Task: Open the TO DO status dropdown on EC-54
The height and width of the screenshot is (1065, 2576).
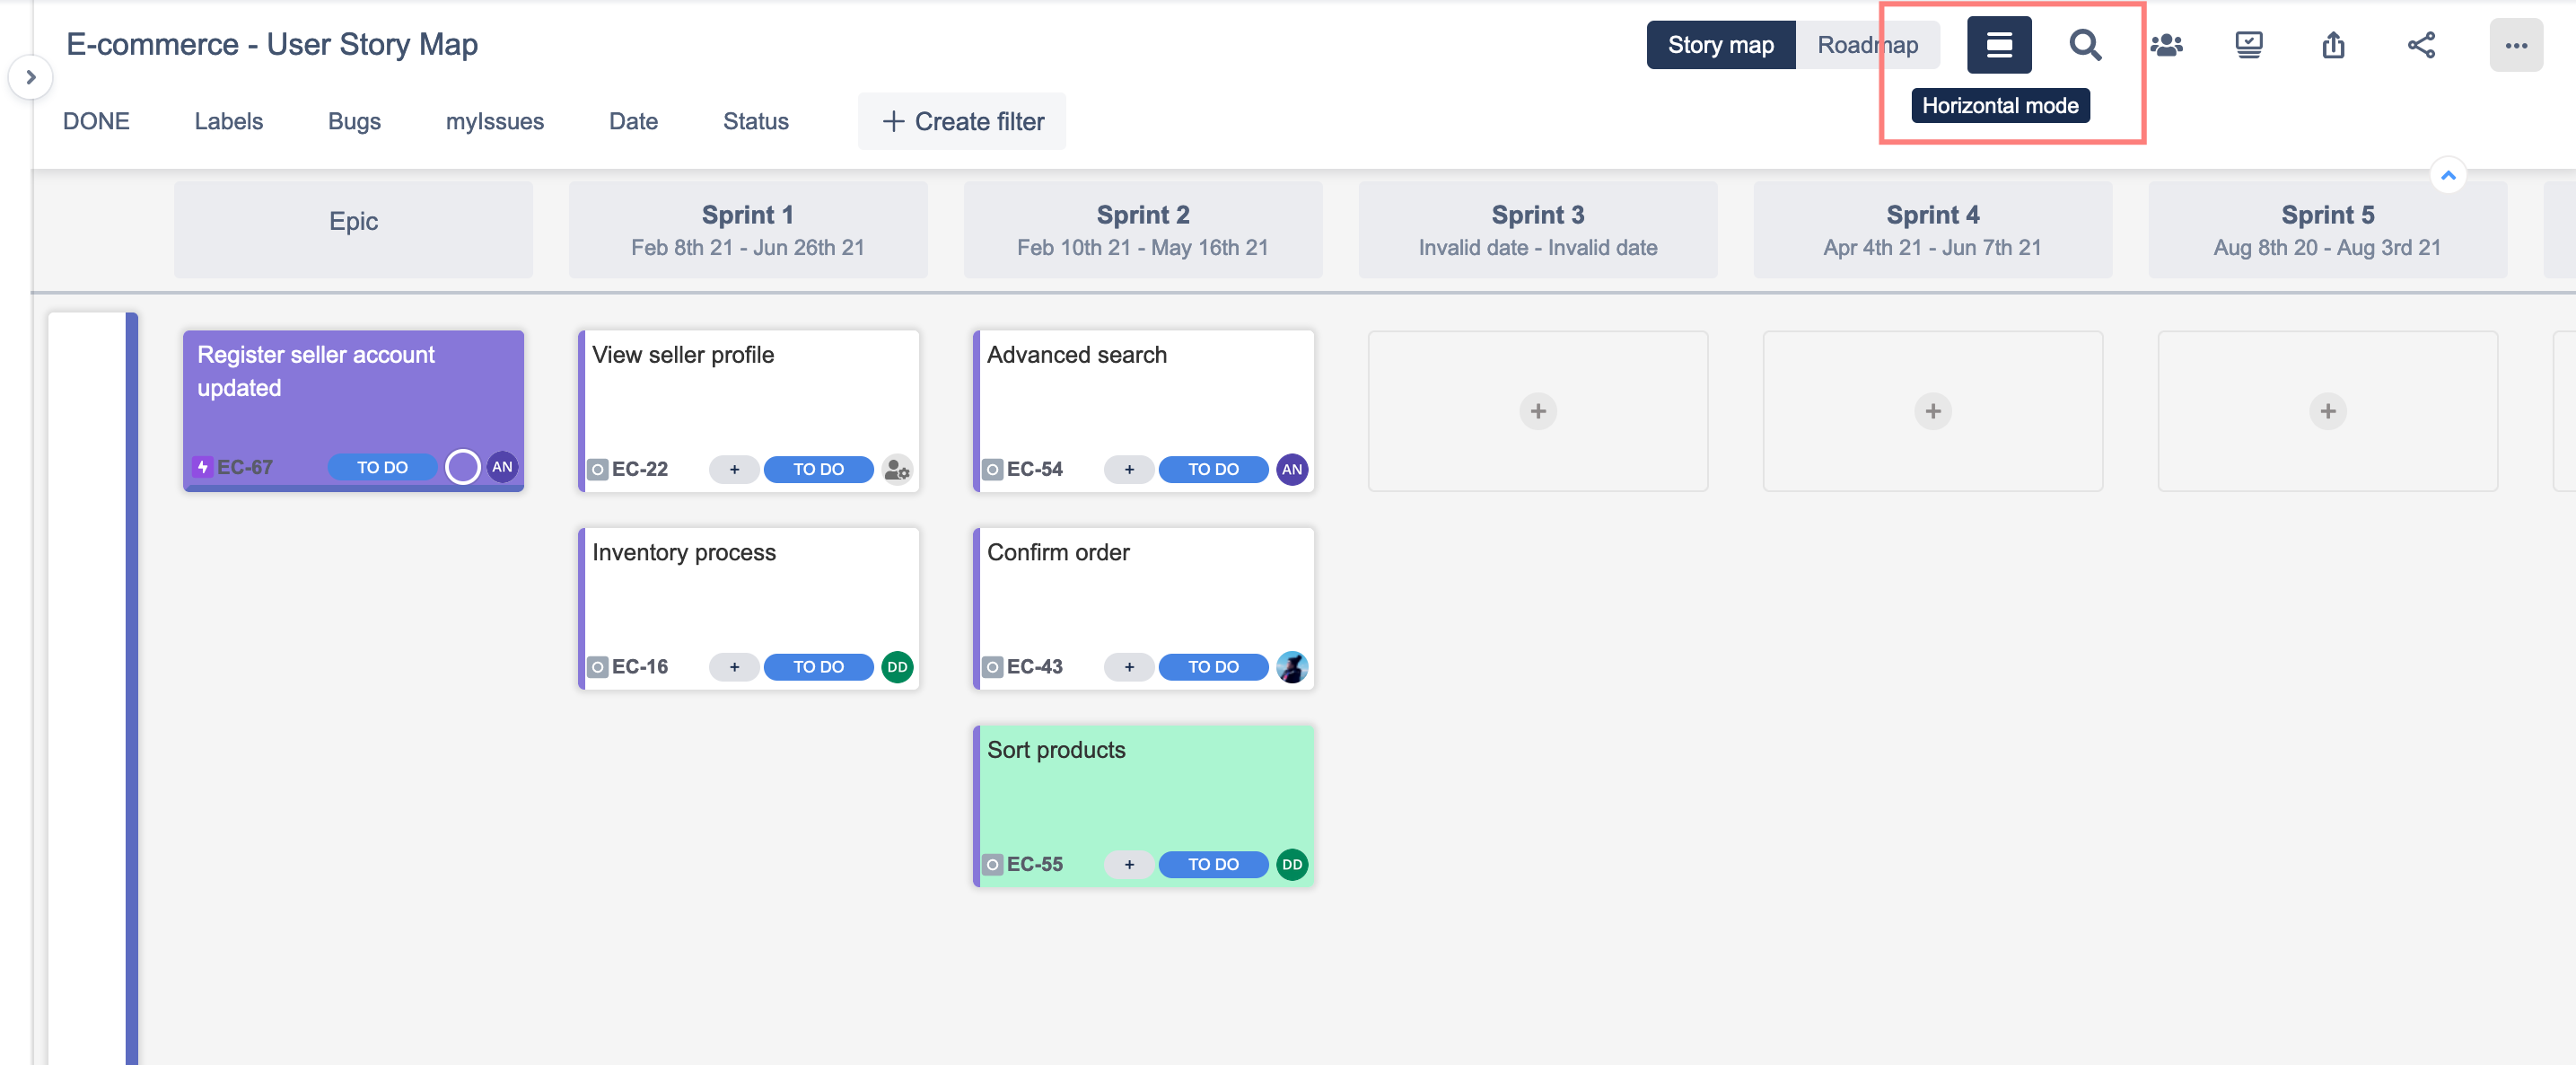Action: click(x=1212, y=469)
